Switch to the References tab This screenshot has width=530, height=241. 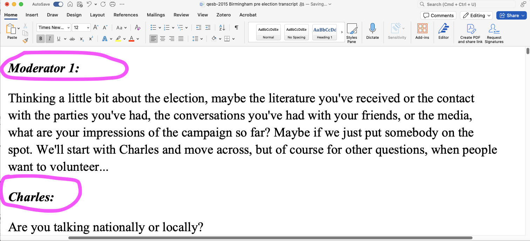click(125, 15)
